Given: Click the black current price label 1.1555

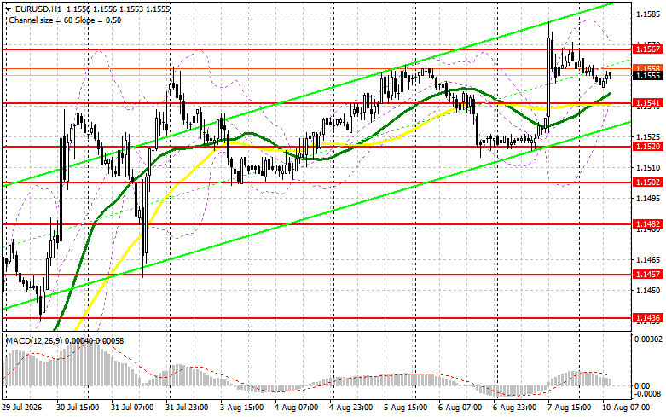Looking at the screenshot, I should (x=647, y=76).
